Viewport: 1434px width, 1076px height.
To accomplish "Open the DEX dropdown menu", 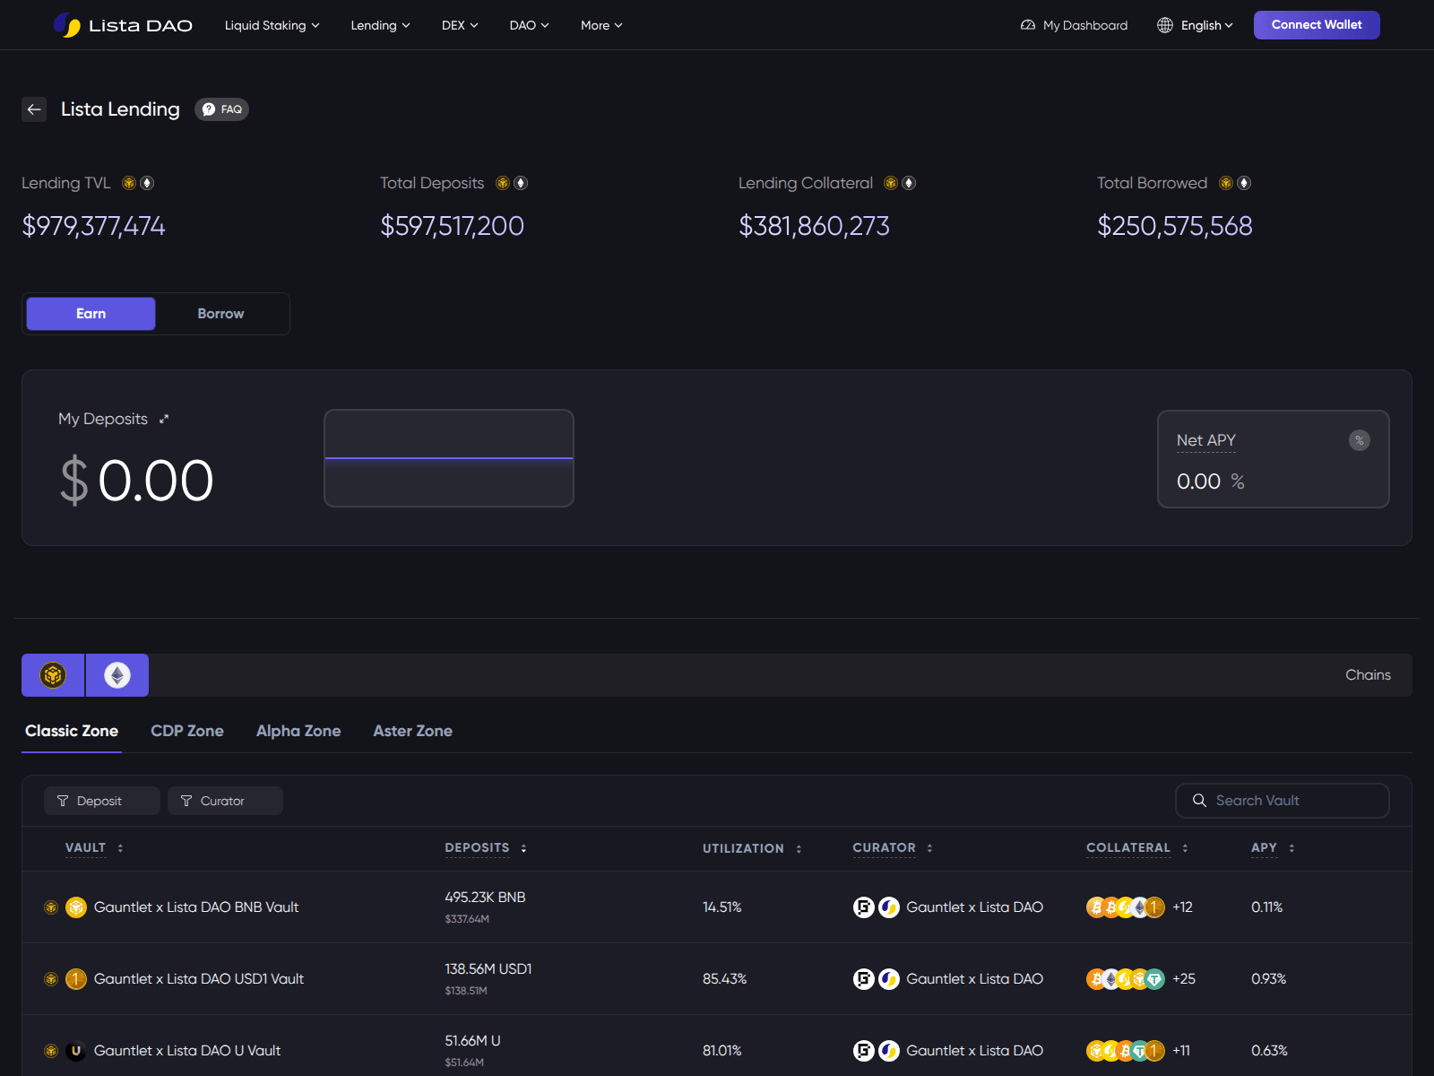I will 460,25.
